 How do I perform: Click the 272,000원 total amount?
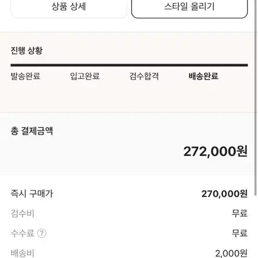pyautogui.click(x=215, y=151)
